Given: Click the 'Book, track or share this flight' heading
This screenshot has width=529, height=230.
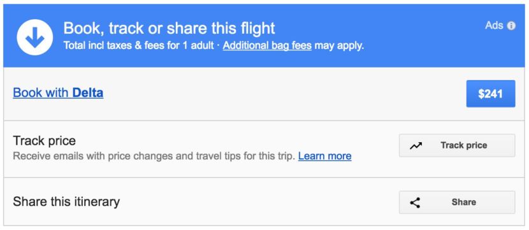Looking at the screenshot, I should pyautogui.click(x=169, y=28).
